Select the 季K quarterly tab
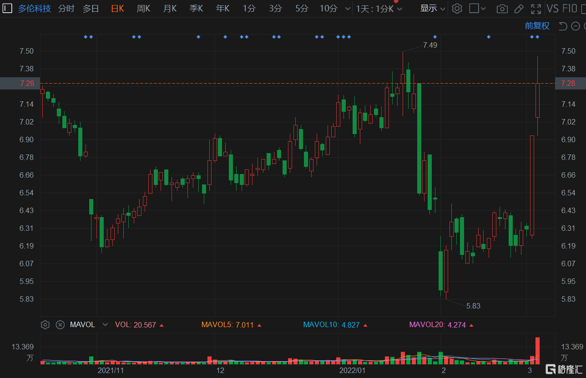 pyautogui.click(x=197, y=8)
